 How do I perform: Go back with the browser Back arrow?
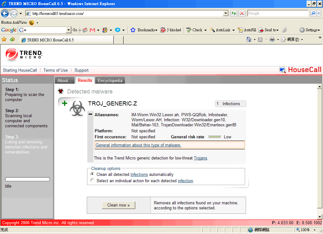click(x=5, y=13)
